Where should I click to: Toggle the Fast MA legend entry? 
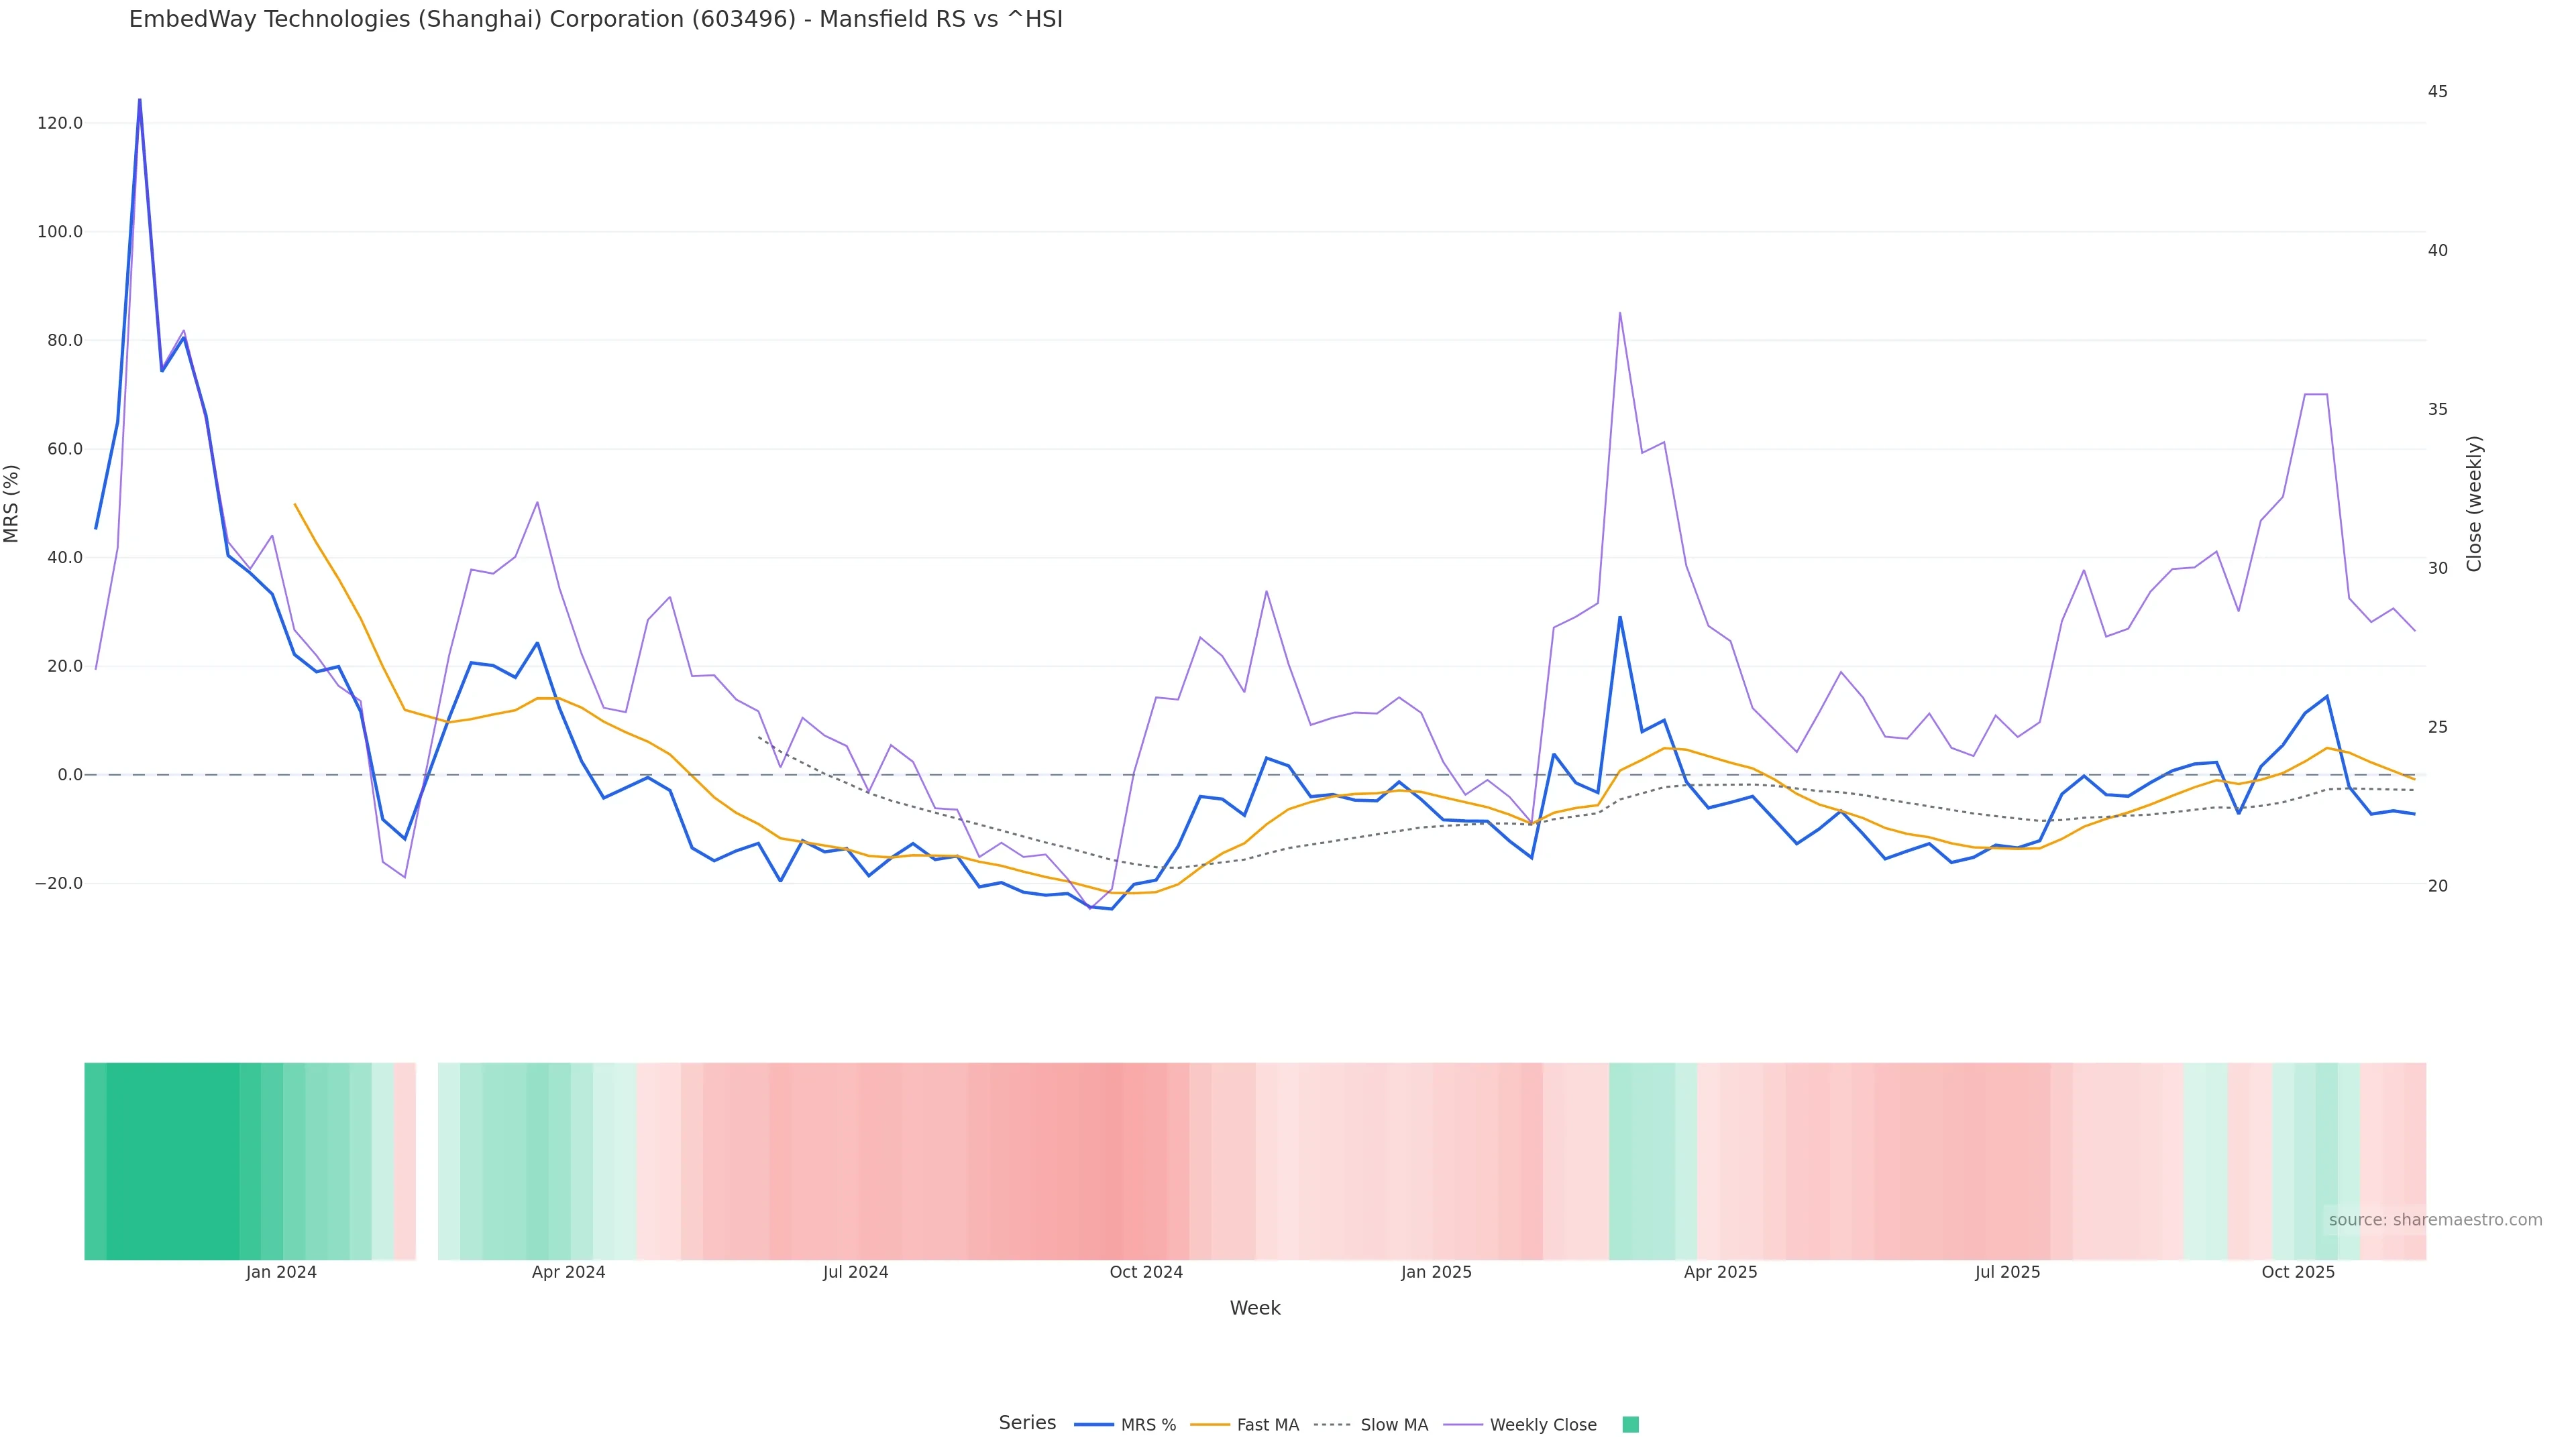tap(1267, 1425)
